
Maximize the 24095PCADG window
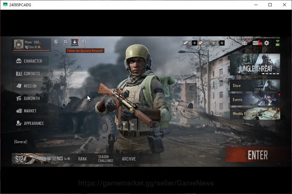pos(270,5)
